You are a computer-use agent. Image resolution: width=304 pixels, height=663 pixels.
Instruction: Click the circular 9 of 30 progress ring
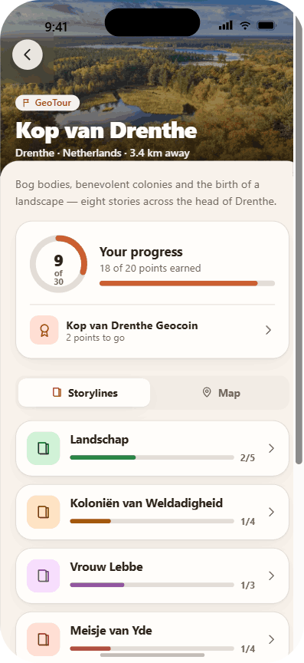tap(58, 264)
